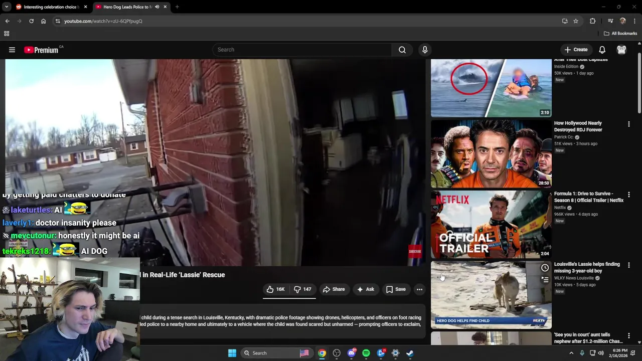Open Spotify from the taskbar
This screenshot has height=361, width=642.
[x=366, y=353]
